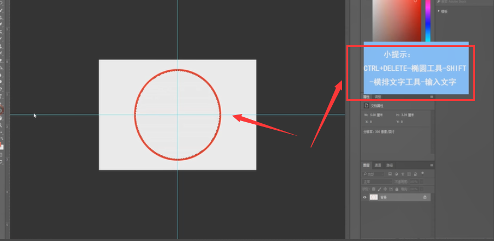The height and width of the screenshot is (241, 494).
Task: Click the padlock icon on 背景 layer
Action: (x=425, y=197)
